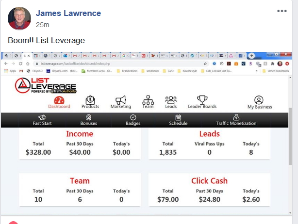Image resolution: width=298 pixels, height=224 pixels.
Task: Switch to the Airbnb browser tab
Action: pyautogui.click(x=232, y=56)
